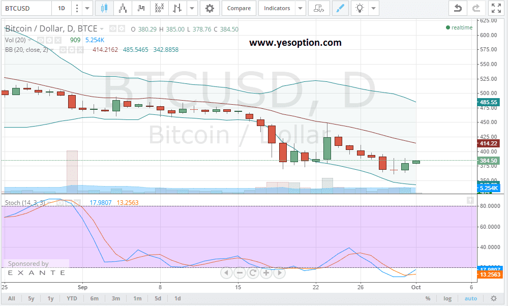Open the chart style dropdown arrow

pyautogui.click(x=191, y=8)
